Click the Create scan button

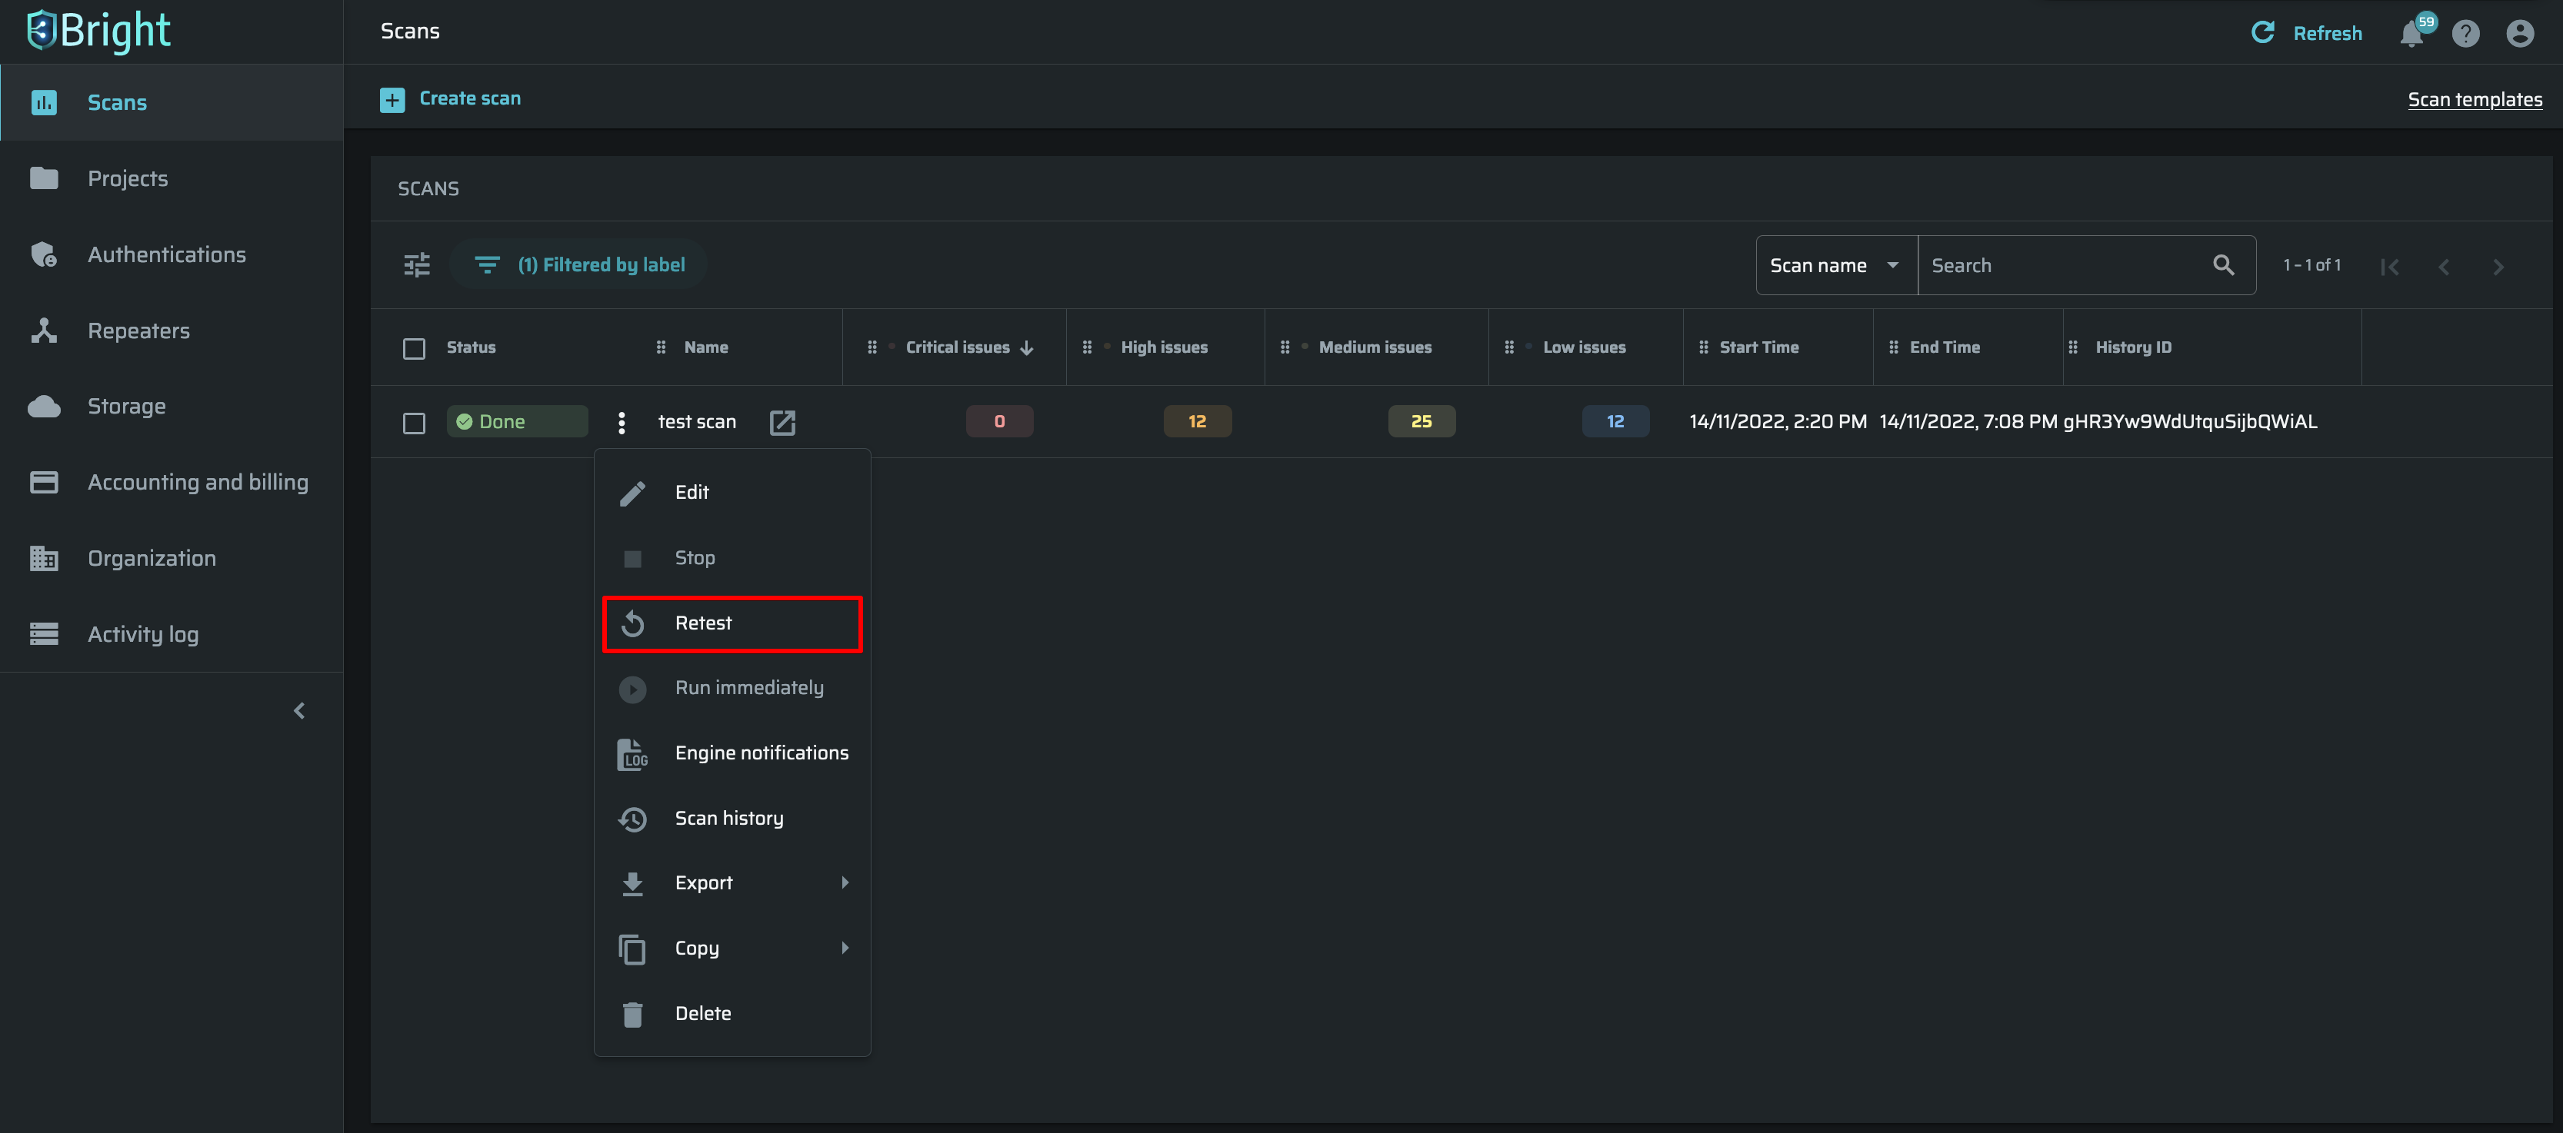tap(451, 98)
